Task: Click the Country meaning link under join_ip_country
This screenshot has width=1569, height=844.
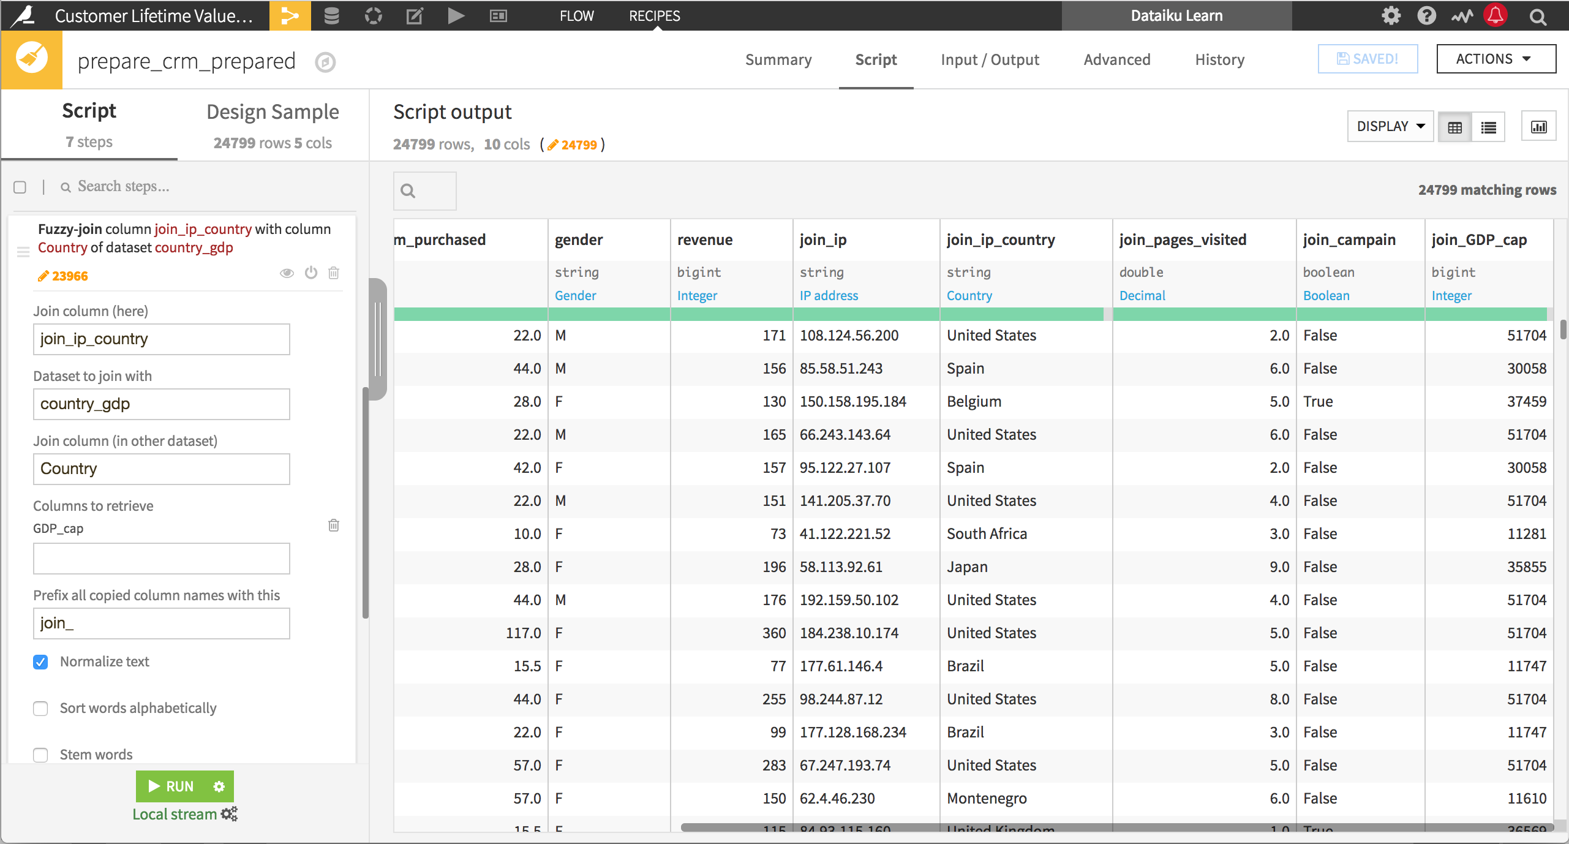Action: coord(969,295)
